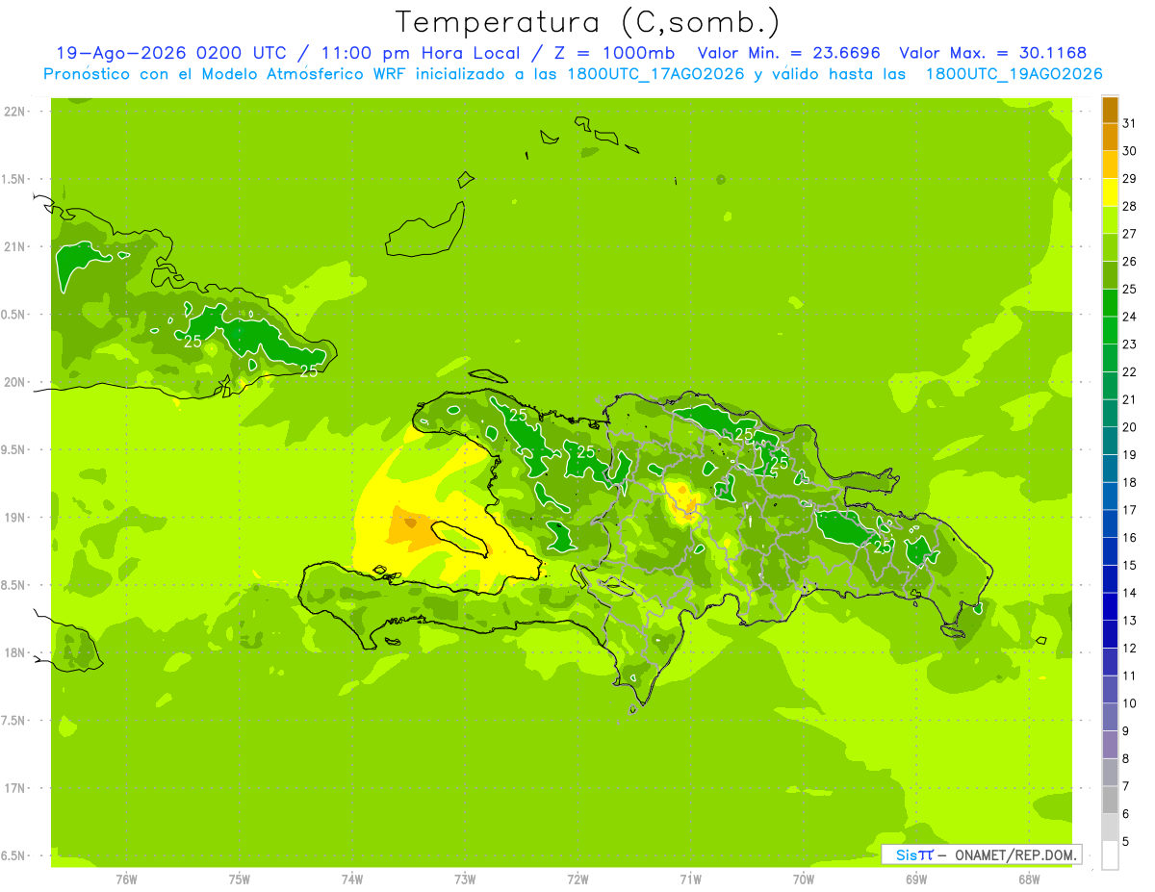Click the orange legend swatch between 30 and 31
Viewport: 1155px width, 892px height.
point(1110,138)
